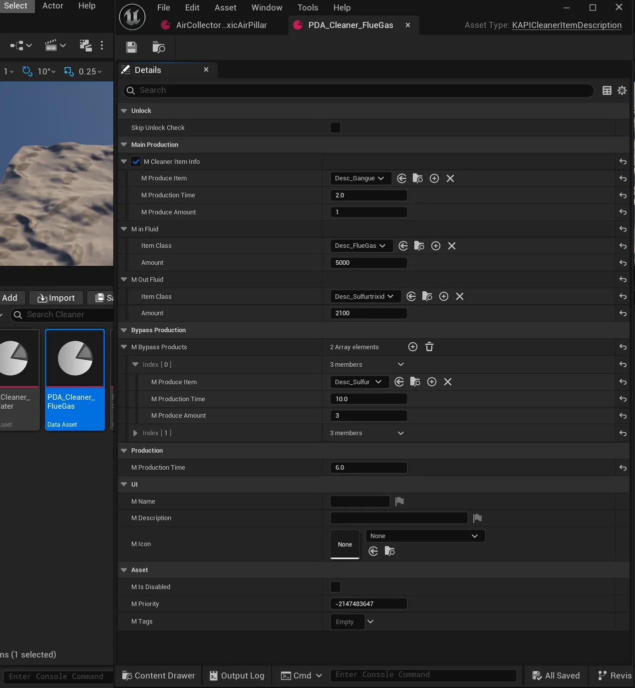This screenshot has width=635, height=688.
Task: Save the PDA_Cleaner_FlueGas asset with the floppy-disk icon
Action: coord(131,47)
